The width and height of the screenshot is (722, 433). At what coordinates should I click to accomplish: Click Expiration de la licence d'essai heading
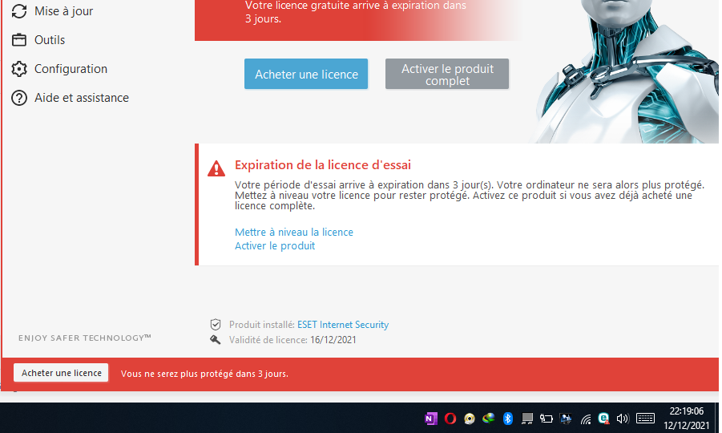tap(323, 165)
